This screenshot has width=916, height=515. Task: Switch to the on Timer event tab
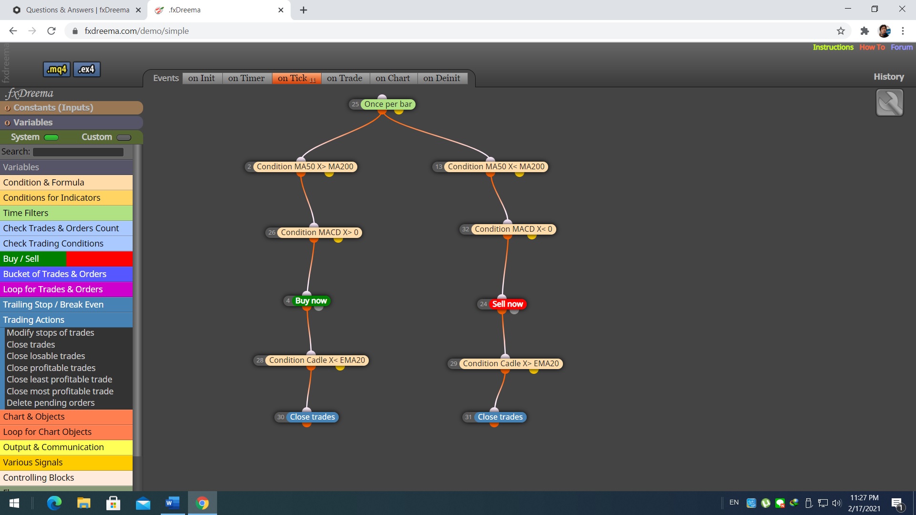tap(246, 78)
